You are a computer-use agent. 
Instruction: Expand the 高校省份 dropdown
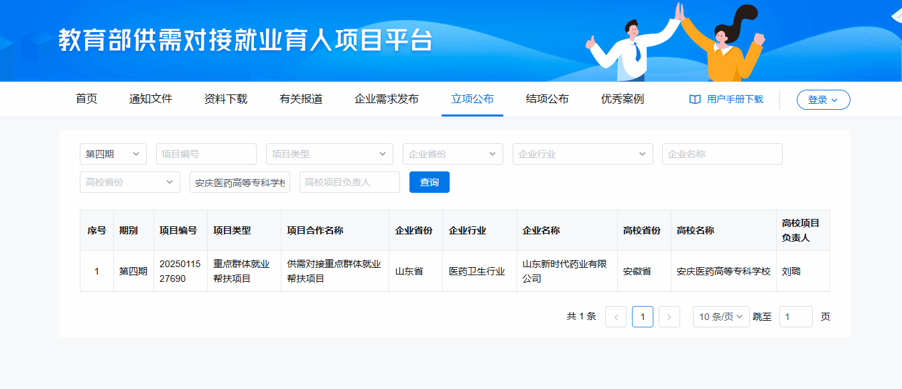tap(129, 182)
